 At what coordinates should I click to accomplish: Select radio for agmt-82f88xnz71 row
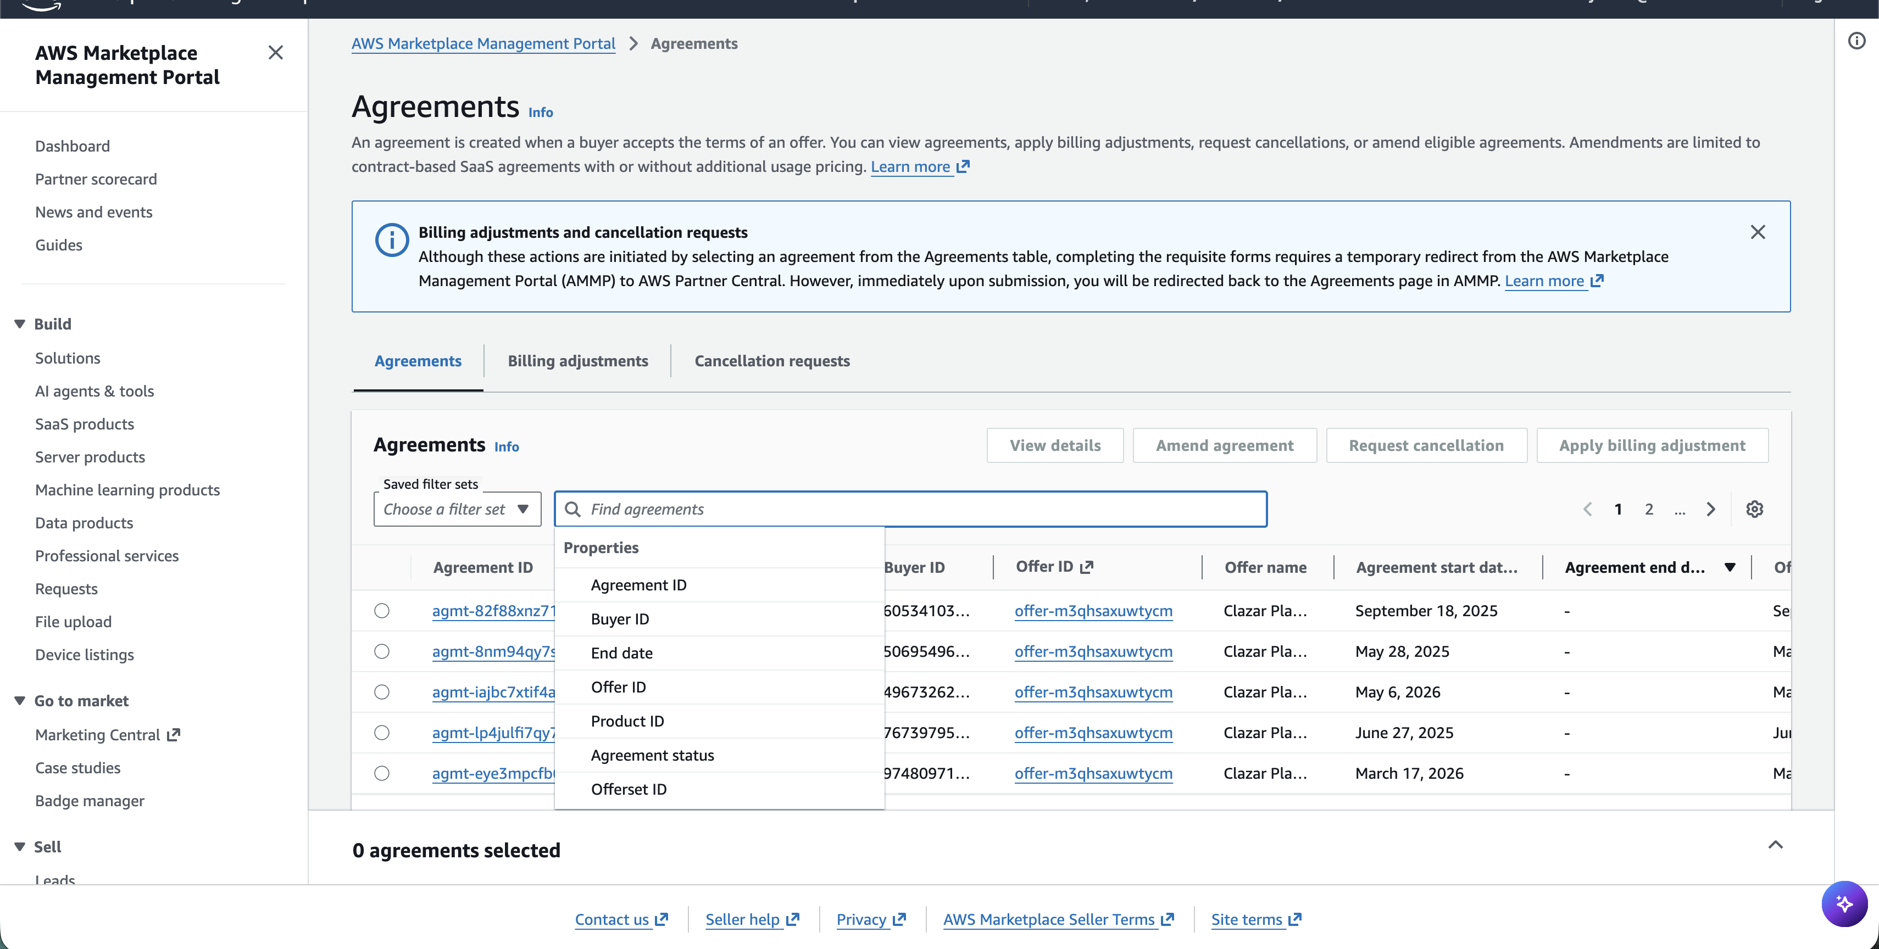click(x=381, y=611)
